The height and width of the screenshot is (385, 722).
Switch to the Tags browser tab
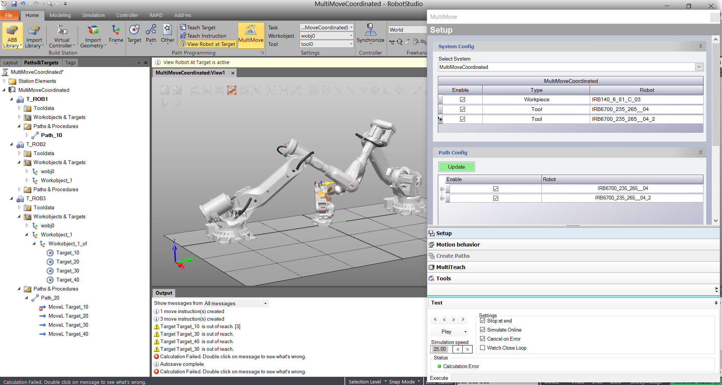pos(70,62)
